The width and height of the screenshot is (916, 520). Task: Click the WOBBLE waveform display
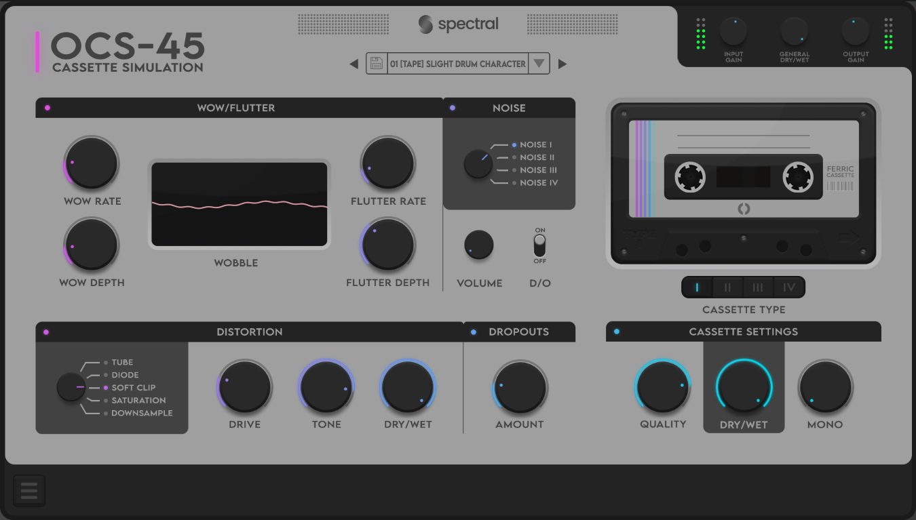(240, 204)
